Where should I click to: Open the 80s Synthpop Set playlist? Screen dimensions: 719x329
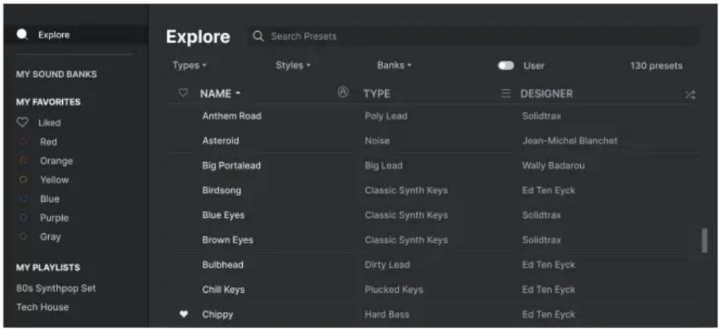(x=56, y=288)
